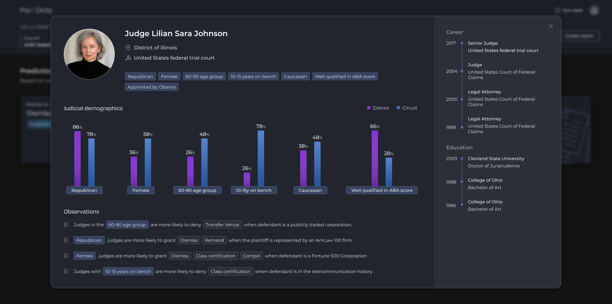Click the 10-15y on bench chart label
The width and height of the screenshot is (612, 304).
[x=253, y=190]
